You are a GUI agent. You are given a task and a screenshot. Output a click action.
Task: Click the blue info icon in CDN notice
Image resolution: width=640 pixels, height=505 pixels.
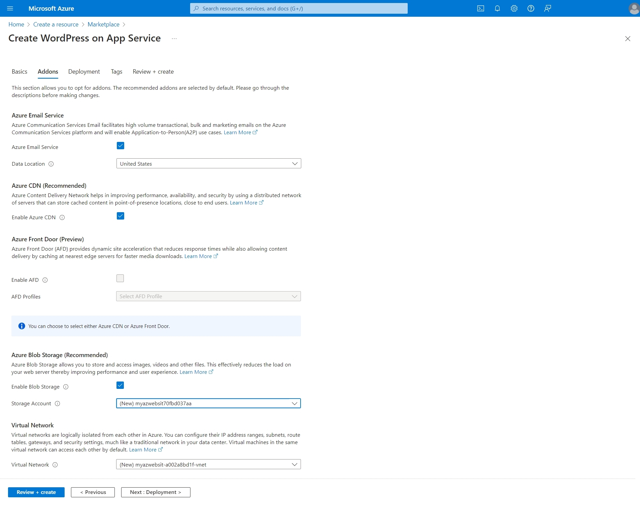pos(22,326)
